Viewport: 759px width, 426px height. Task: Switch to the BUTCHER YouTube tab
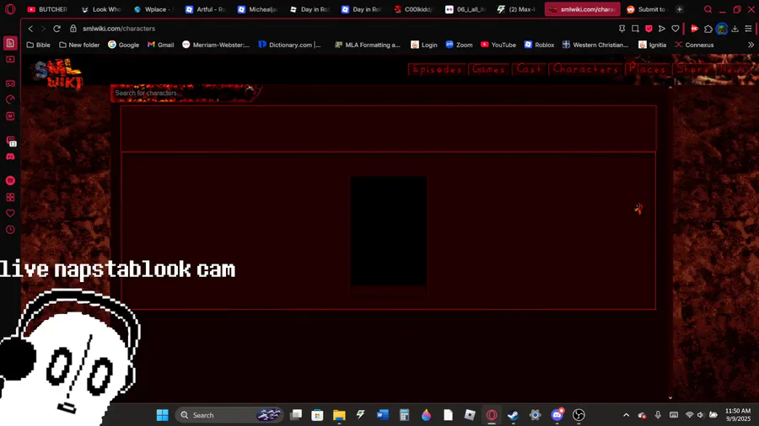point(47,9)
